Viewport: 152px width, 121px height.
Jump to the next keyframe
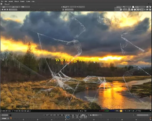[x=71, y=115]
